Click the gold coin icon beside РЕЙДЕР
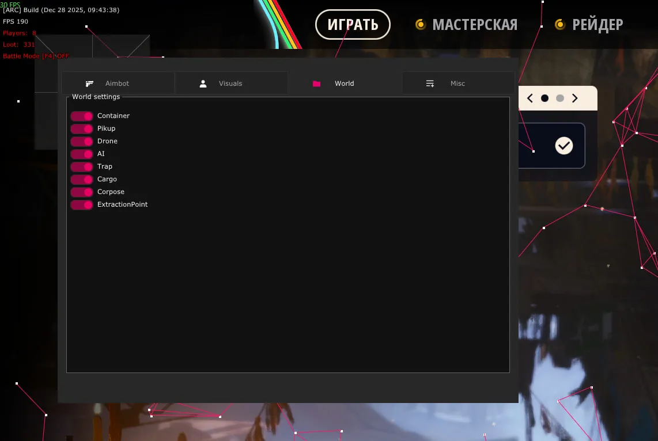Screen dimensions: 658x441 (x=559, y=24)
